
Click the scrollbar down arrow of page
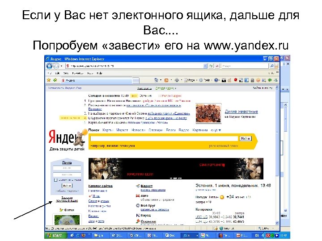[x=277, y=223]
